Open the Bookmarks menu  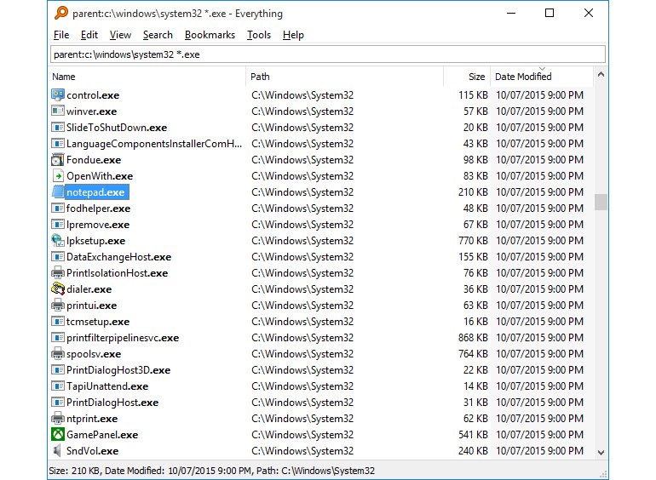(210, 35)
